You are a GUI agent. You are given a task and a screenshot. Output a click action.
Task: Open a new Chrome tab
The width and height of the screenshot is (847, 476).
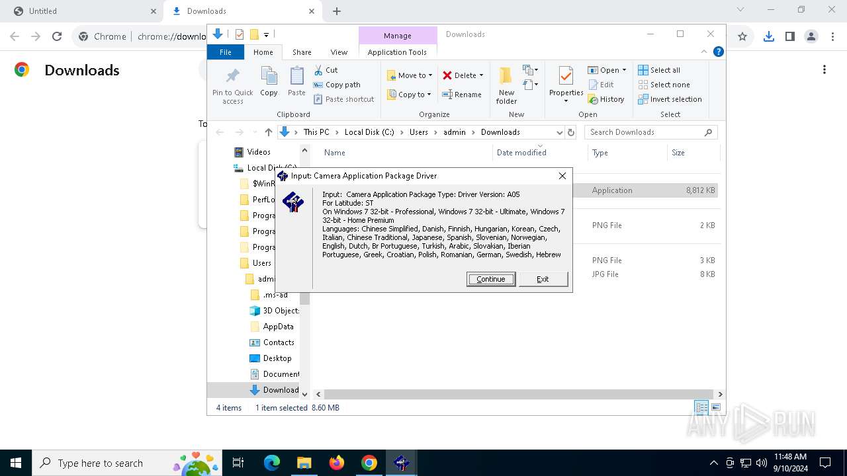pyautogui.click(x=337, y=11)
